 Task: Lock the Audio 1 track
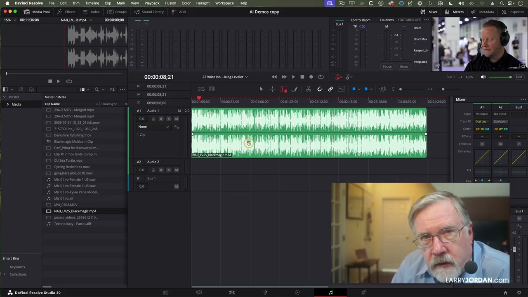tap(153, 119)
